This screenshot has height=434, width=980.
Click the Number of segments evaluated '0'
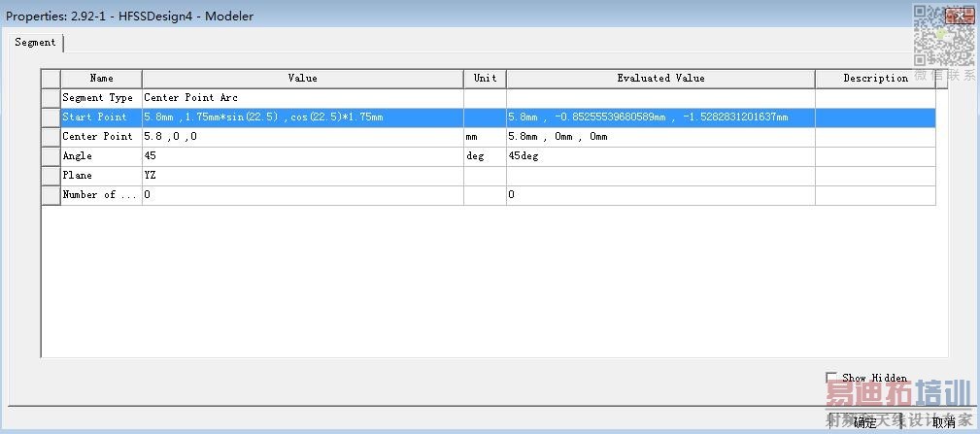click(x=660, y=195)
